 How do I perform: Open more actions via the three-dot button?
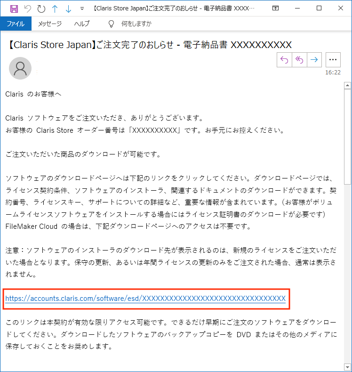tap(333, 60)
